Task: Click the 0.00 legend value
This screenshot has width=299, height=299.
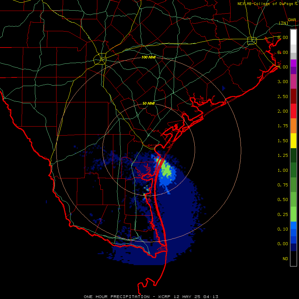Action: 283,244
